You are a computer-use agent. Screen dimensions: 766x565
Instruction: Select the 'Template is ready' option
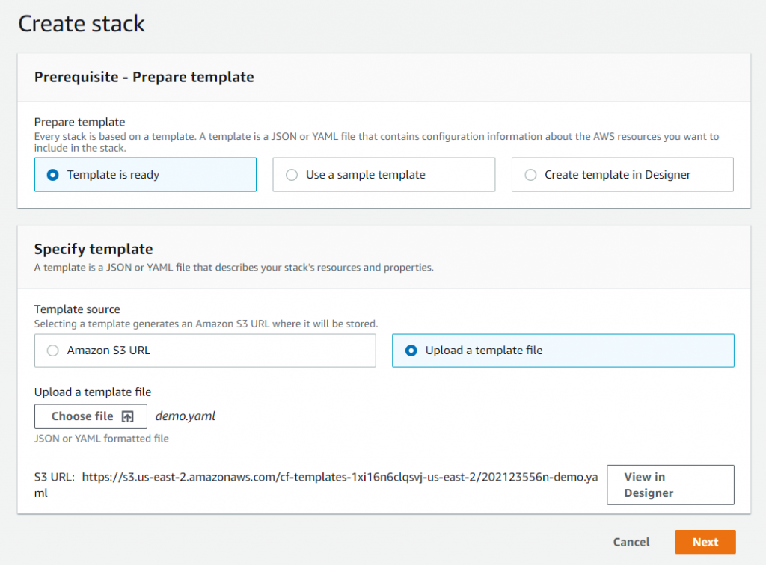coord(53,175)
